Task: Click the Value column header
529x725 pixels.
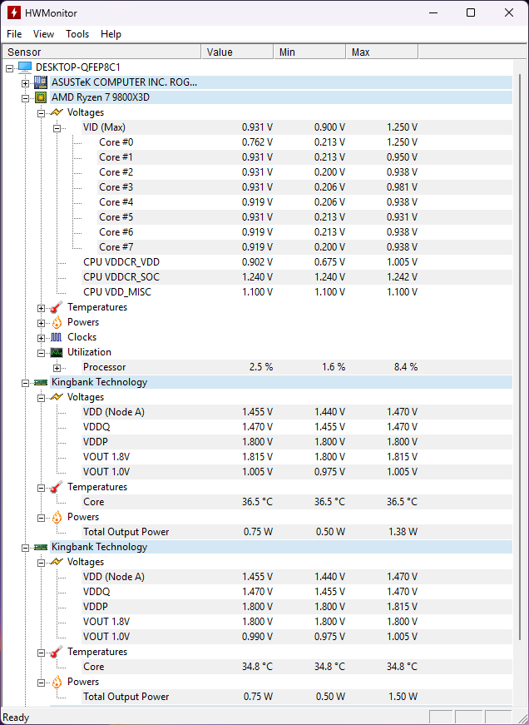Action: pos(238,52)
